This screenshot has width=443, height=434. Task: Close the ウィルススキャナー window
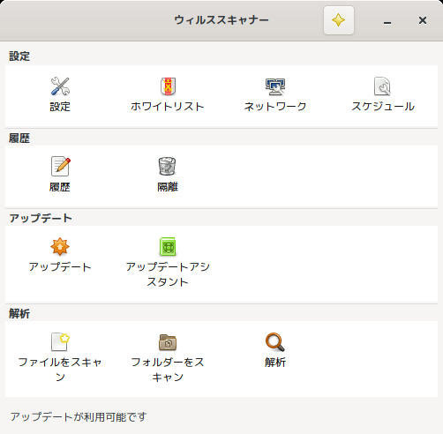pos(423,20)
